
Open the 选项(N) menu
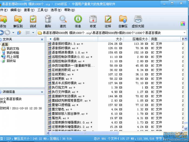point(56,10)
